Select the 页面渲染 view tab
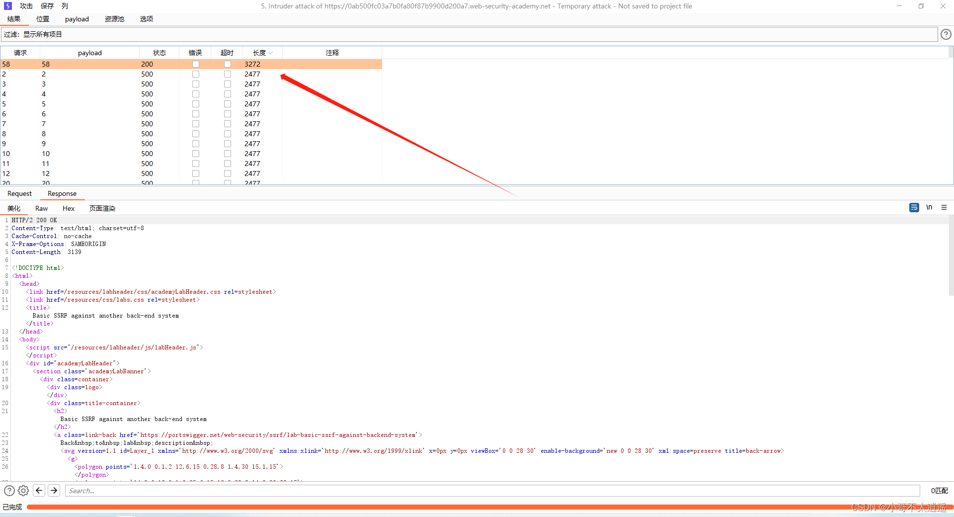Viewport: 954px width, 517px height. coord(102,208)
